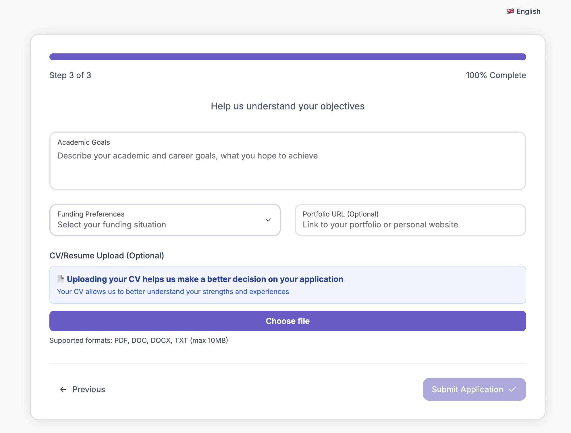Click the chevron in Funding Preferences
The image size is (571, 433).
[x=268, y=220]
